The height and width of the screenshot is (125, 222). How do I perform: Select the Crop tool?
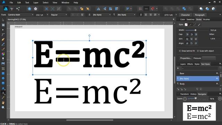point(3,69)
